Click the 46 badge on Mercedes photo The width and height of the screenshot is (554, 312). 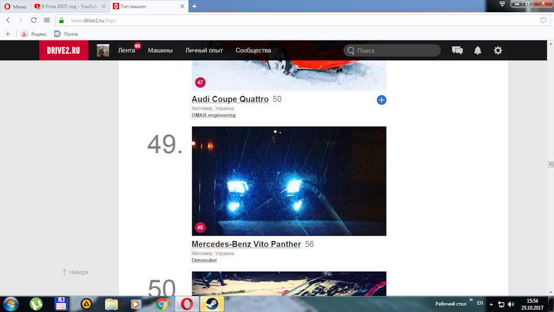click(200, 228)
